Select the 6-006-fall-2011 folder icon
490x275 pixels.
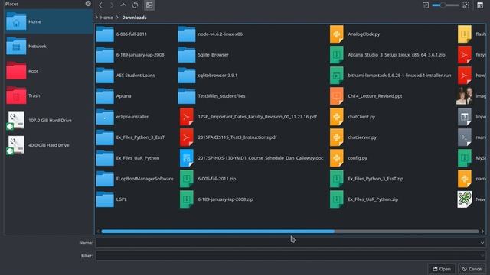[105, 34]
